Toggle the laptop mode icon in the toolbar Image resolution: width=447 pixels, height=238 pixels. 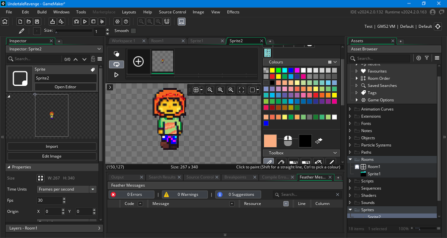tap(182, 22)
